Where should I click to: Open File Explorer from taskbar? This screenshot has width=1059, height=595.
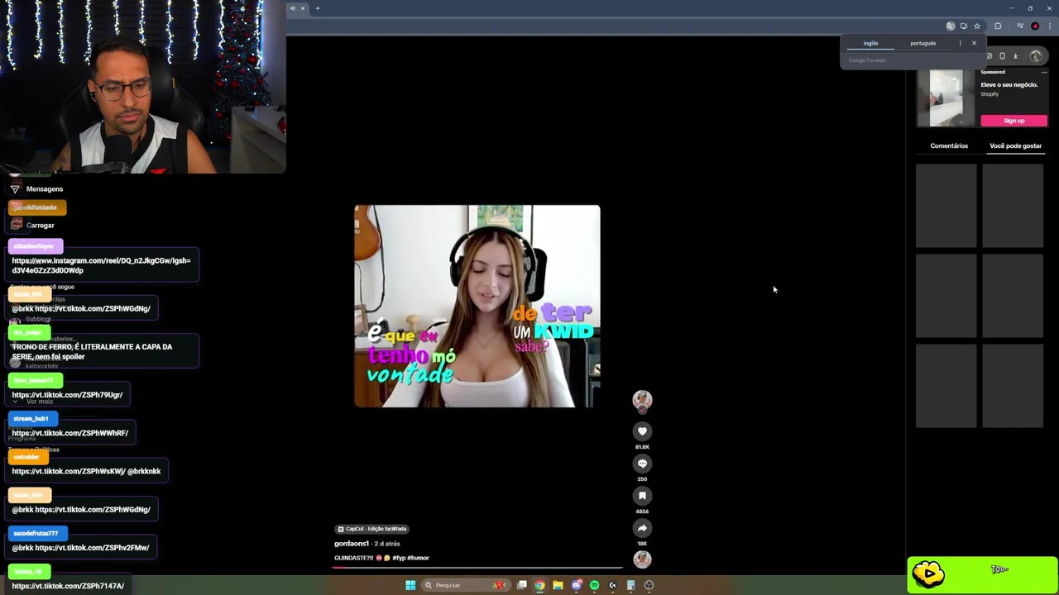[x=558, y=585]
